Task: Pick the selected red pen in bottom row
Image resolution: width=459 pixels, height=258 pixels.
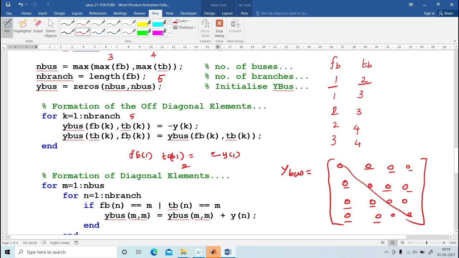Action: click(82, 32)
